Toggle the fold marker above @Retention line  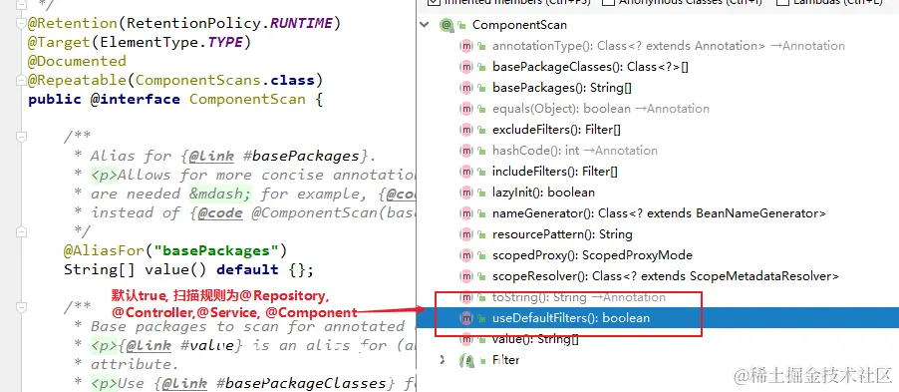(21, 23)
